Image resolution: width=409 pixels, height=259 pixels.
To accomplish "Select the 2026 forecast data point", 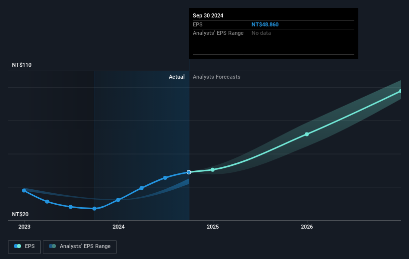I will (x=307, y=134).
